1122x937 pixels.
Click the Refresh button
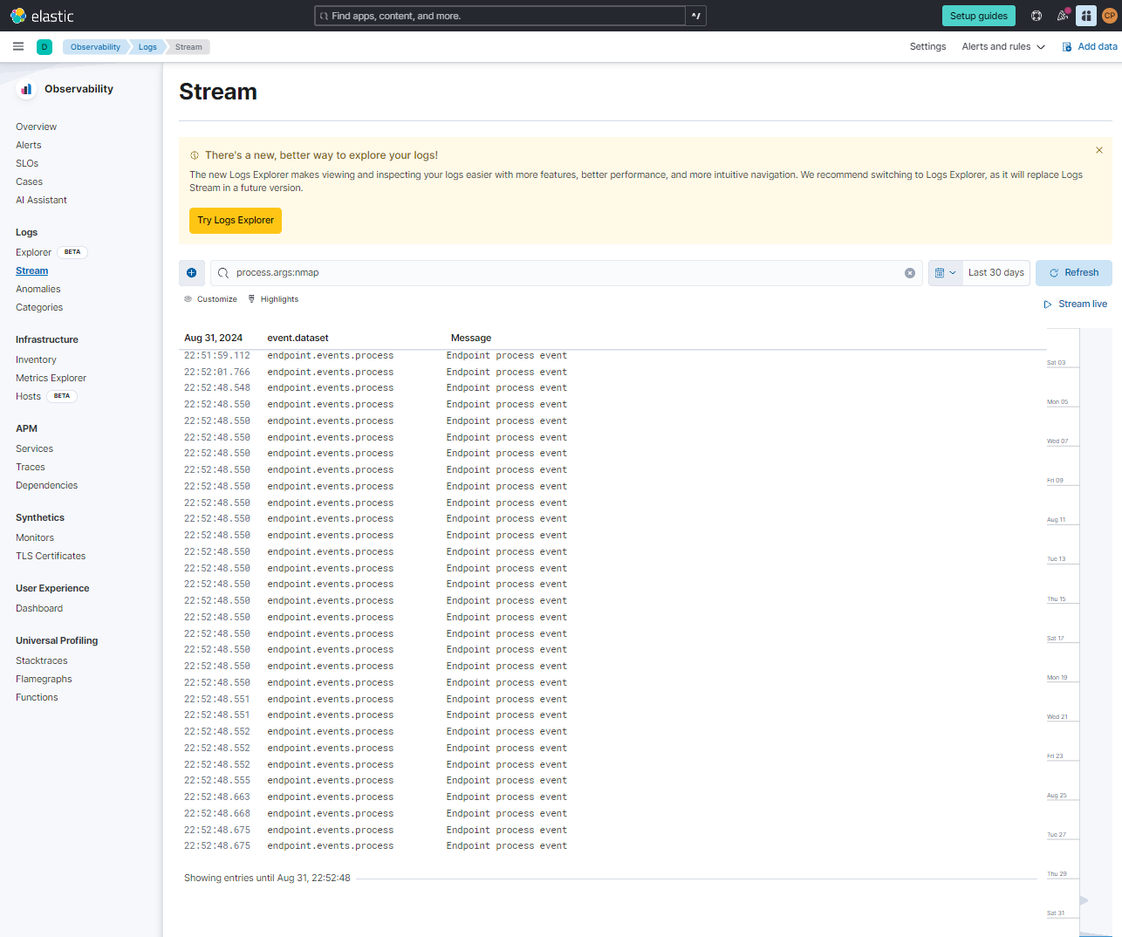pyautogui.click(x=1074, y=273)
